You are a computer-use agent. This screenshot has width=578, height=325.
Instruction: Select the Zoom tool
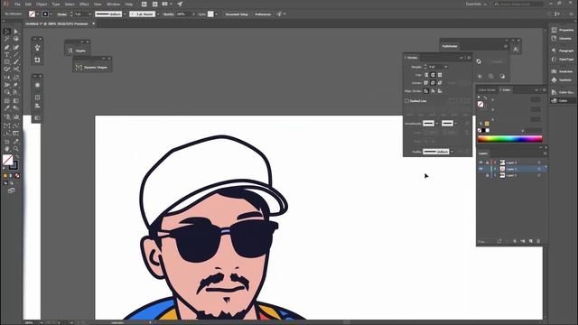click(16, 149)
